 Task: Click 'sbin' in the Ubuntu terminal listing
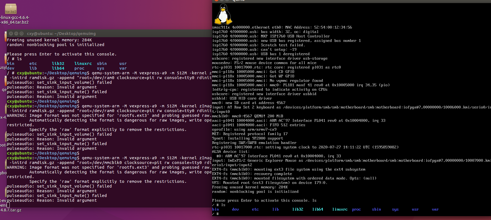click(102, 64)
